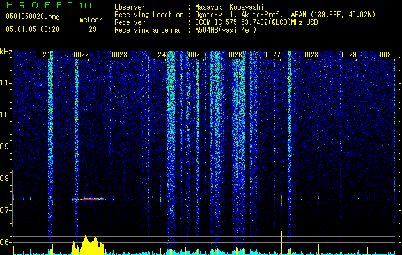Click the 0.6 kHz frequency axis label
The width and height of the screenshot is (402, 255).
pos(6,242)
